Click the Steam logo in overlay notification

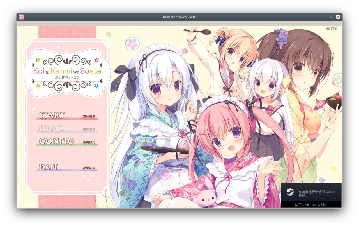coord(290,192)
